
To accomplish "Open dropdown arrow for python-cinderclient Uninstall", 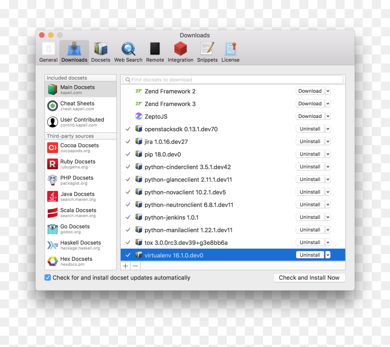I will (x=328, y=166).
